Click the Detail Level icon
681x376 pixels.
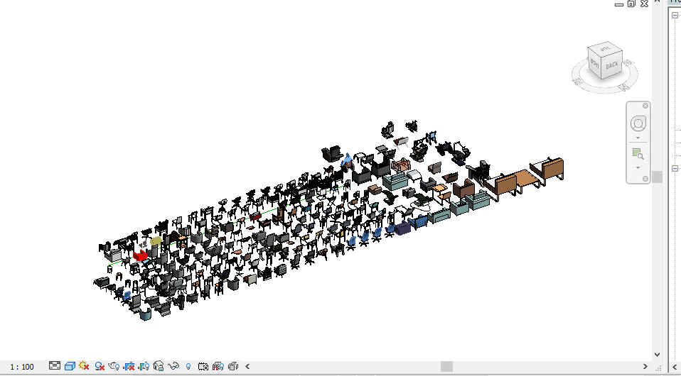55,366
